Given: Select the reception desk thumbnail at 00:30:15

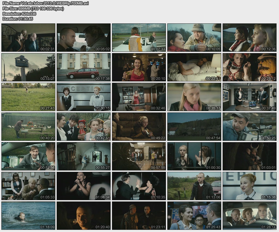Looking at the screenshot, I should pos(83,97).
